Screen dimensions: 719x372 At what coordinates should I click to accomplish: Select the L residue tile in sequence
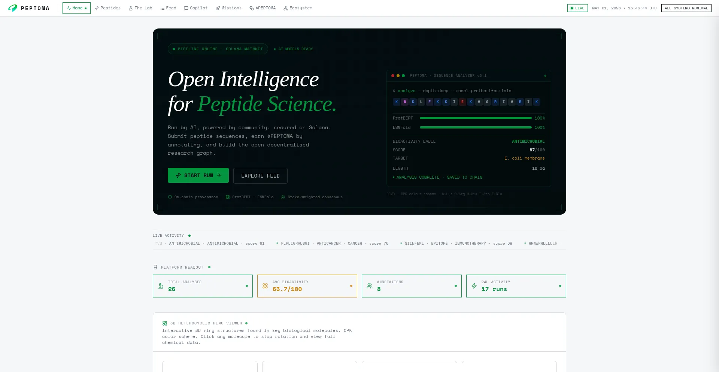point(421,102)
